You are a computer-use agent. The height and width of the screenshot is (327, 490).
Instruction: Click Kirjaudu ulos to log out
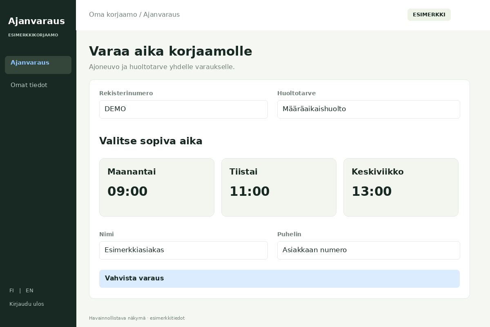27,304
